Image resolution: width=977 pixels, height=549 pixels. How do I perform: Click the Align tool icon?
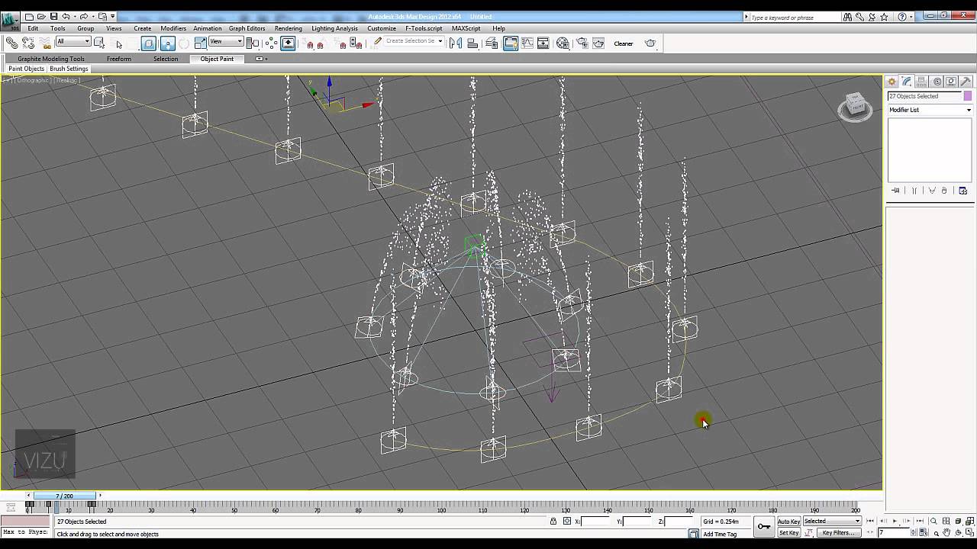point(472,43)
